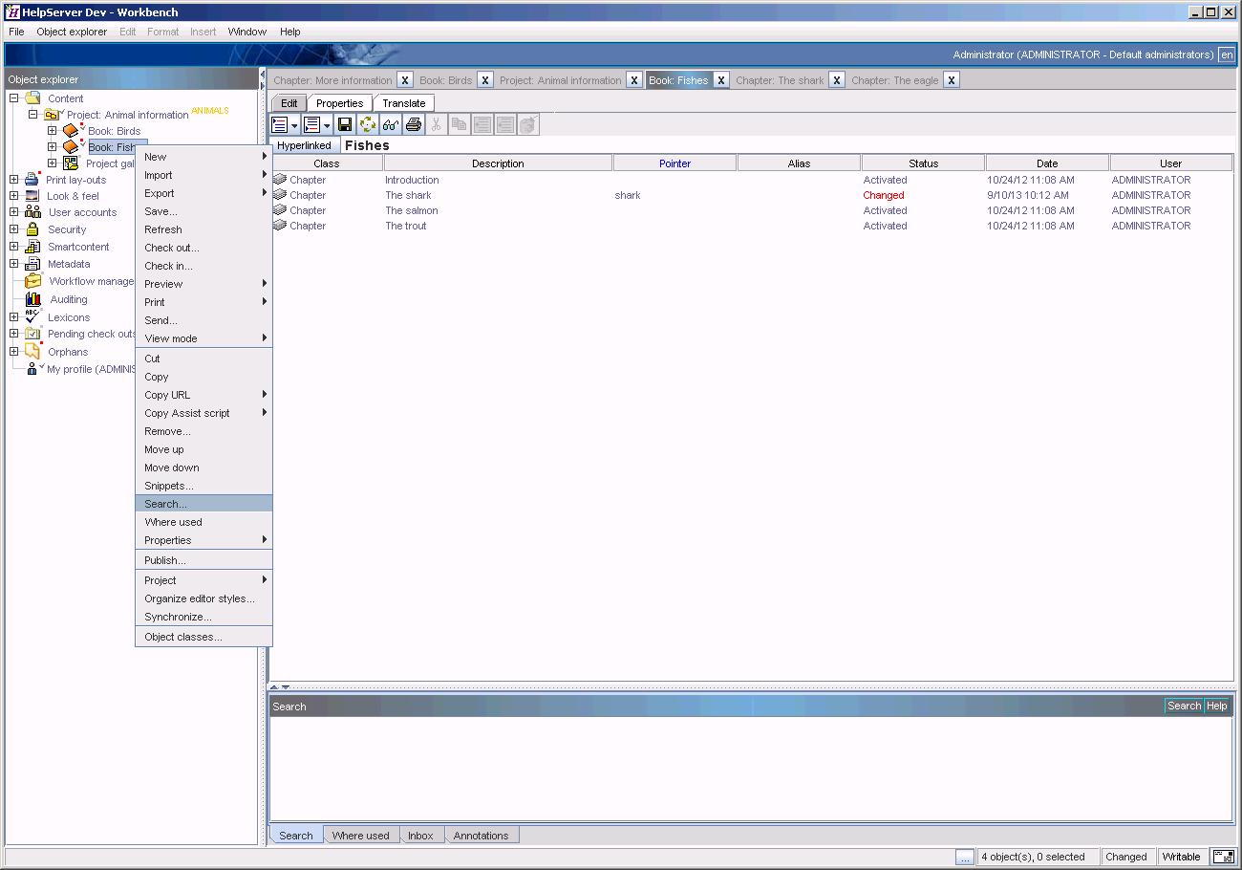Open the Window menu in menu bar
The image size is (1242, 870).
246,32
